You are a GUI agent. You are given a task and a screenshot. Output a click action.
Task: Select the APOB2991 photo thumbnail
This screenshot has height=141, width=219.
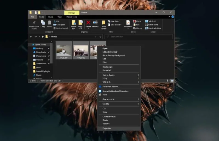click(64, 50)
